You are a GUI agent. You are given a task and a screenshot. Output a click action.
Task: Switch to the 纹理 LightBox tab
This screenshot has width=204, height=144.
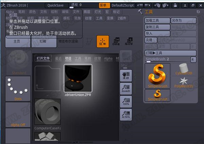[x=98, y=59]
